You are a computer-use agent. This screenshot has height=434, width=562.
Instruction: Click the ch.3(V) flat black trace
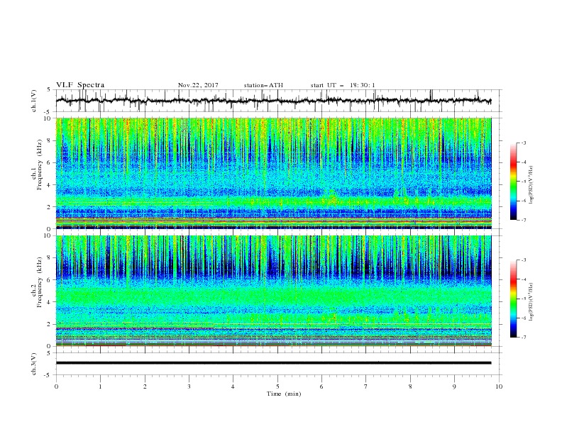tap(273, 363)
